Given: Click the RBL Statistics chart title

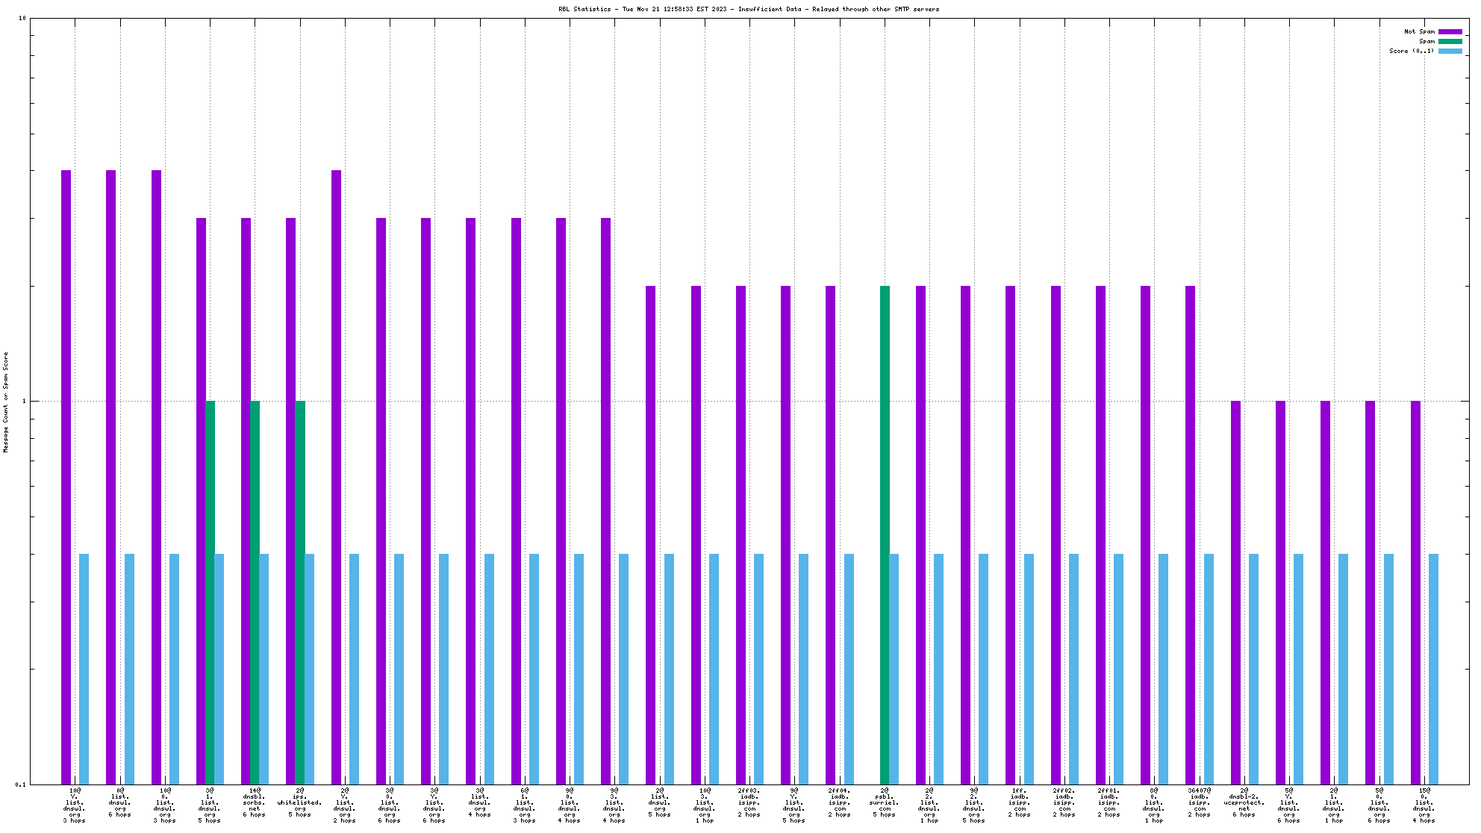Looking at the screenshot, I should click(749, 9).
